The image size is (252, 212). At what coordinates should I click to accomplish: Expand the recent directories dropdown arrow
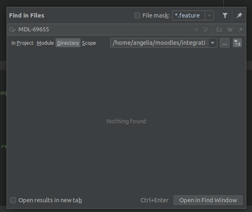click(x=212, y=43)
